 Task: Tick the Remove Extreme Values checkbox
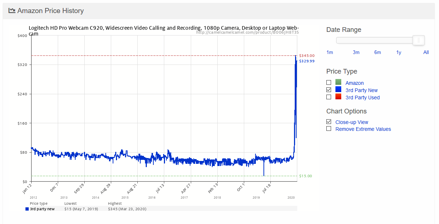click(x=329, y=129)
